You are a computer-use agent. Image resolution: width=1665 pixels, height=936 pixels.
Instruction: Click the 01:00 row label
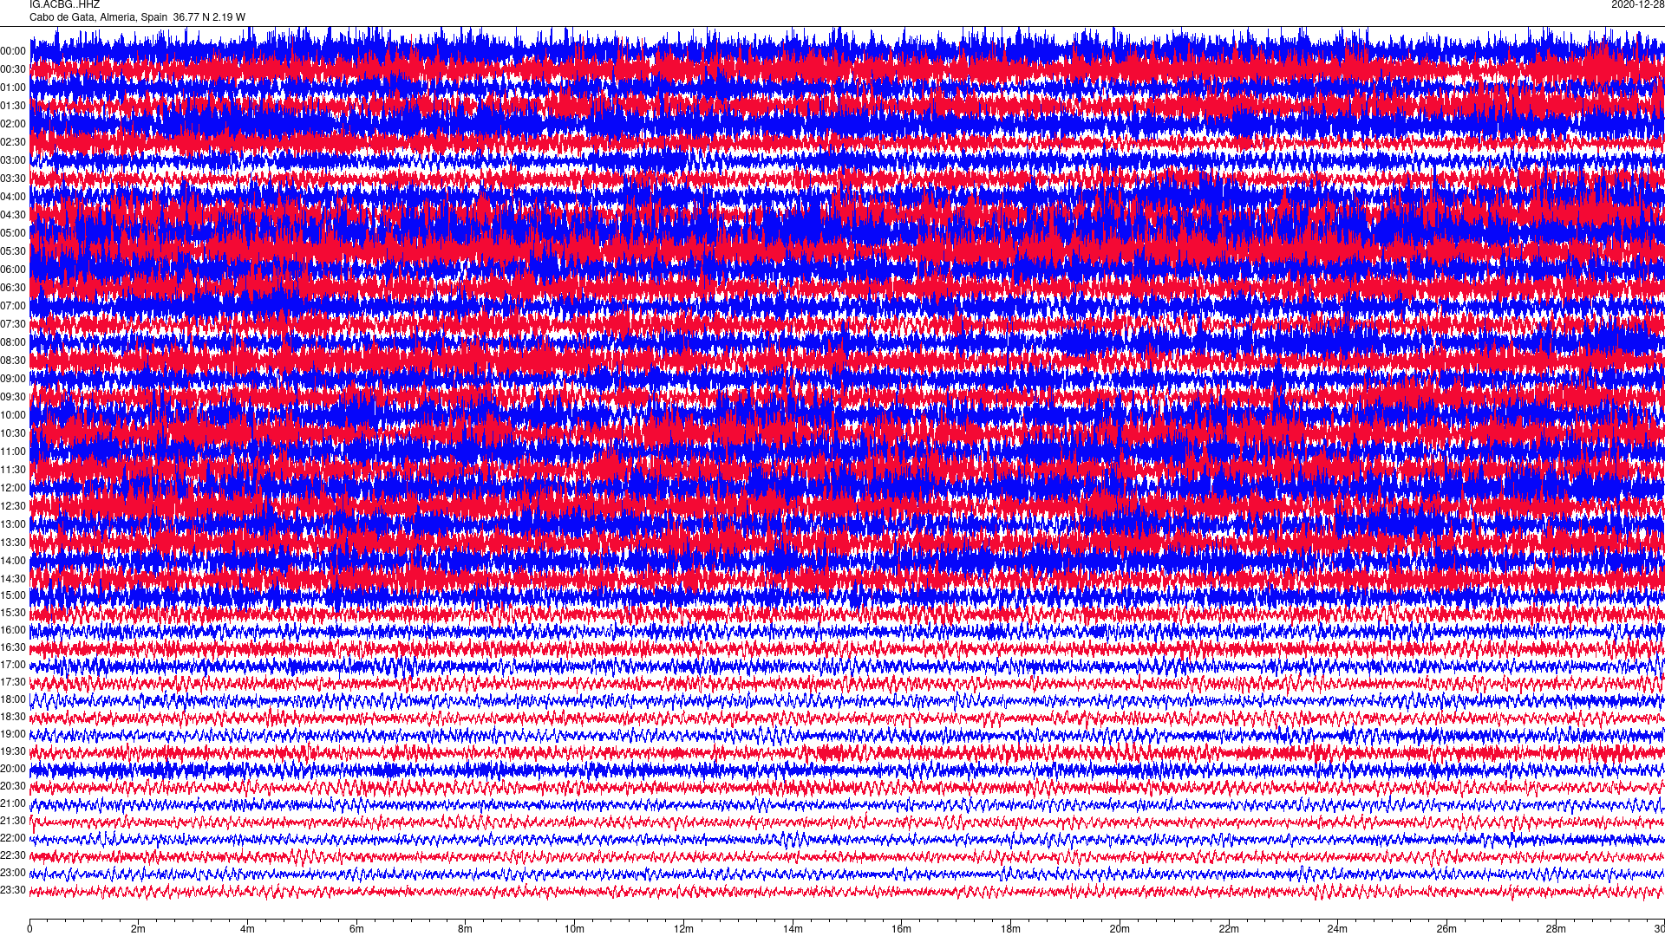[13, 88]
